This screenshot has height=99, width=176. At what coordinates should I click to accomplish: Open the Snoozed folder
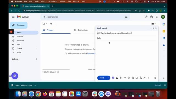pyautogui.click(x=20, y=40)
